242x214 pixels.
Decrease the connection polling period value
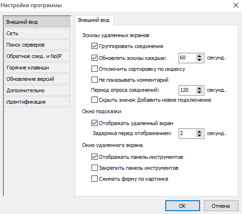pos(199,92)
